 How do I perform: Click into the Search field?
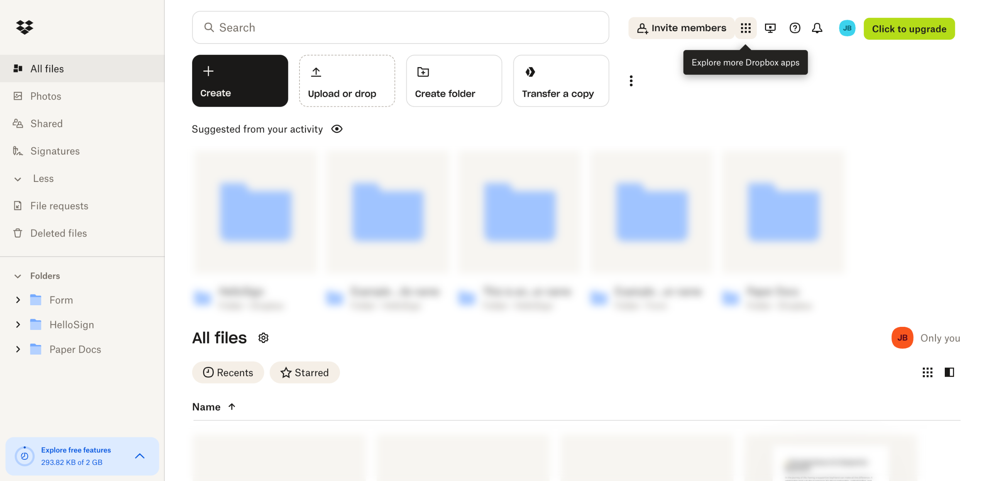tap(401, 27)
